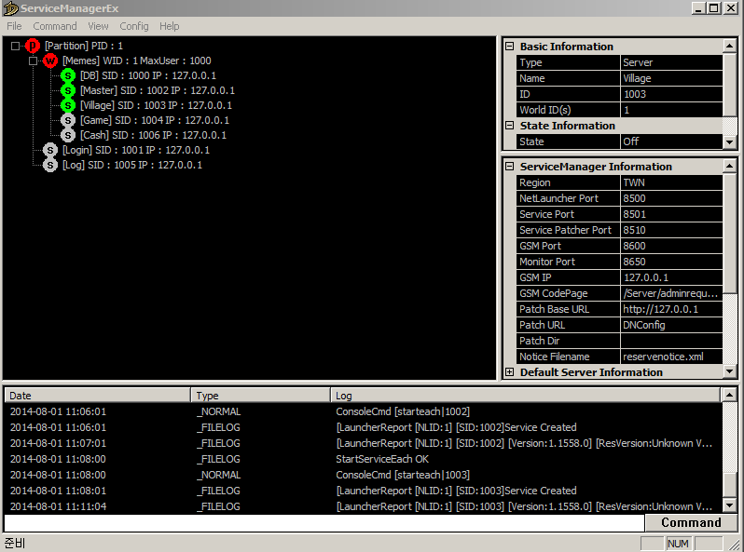Select log row 'StartServiceEach OK'
744x552 pixels.
363,459
